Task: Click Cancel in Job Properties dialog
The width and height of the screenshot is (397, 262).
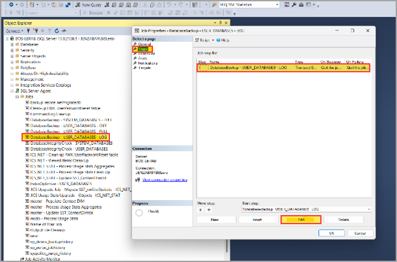Action: click(x=360, y=233)
